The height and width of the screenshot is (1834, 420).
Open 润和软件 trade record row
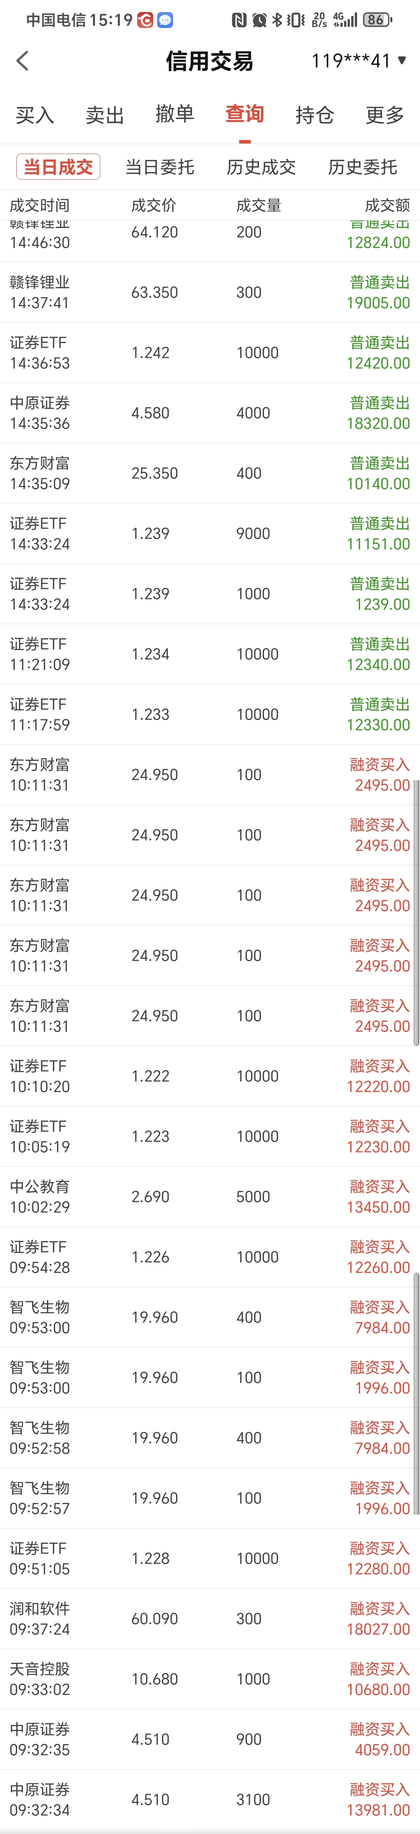click(x=210, y=1618)
